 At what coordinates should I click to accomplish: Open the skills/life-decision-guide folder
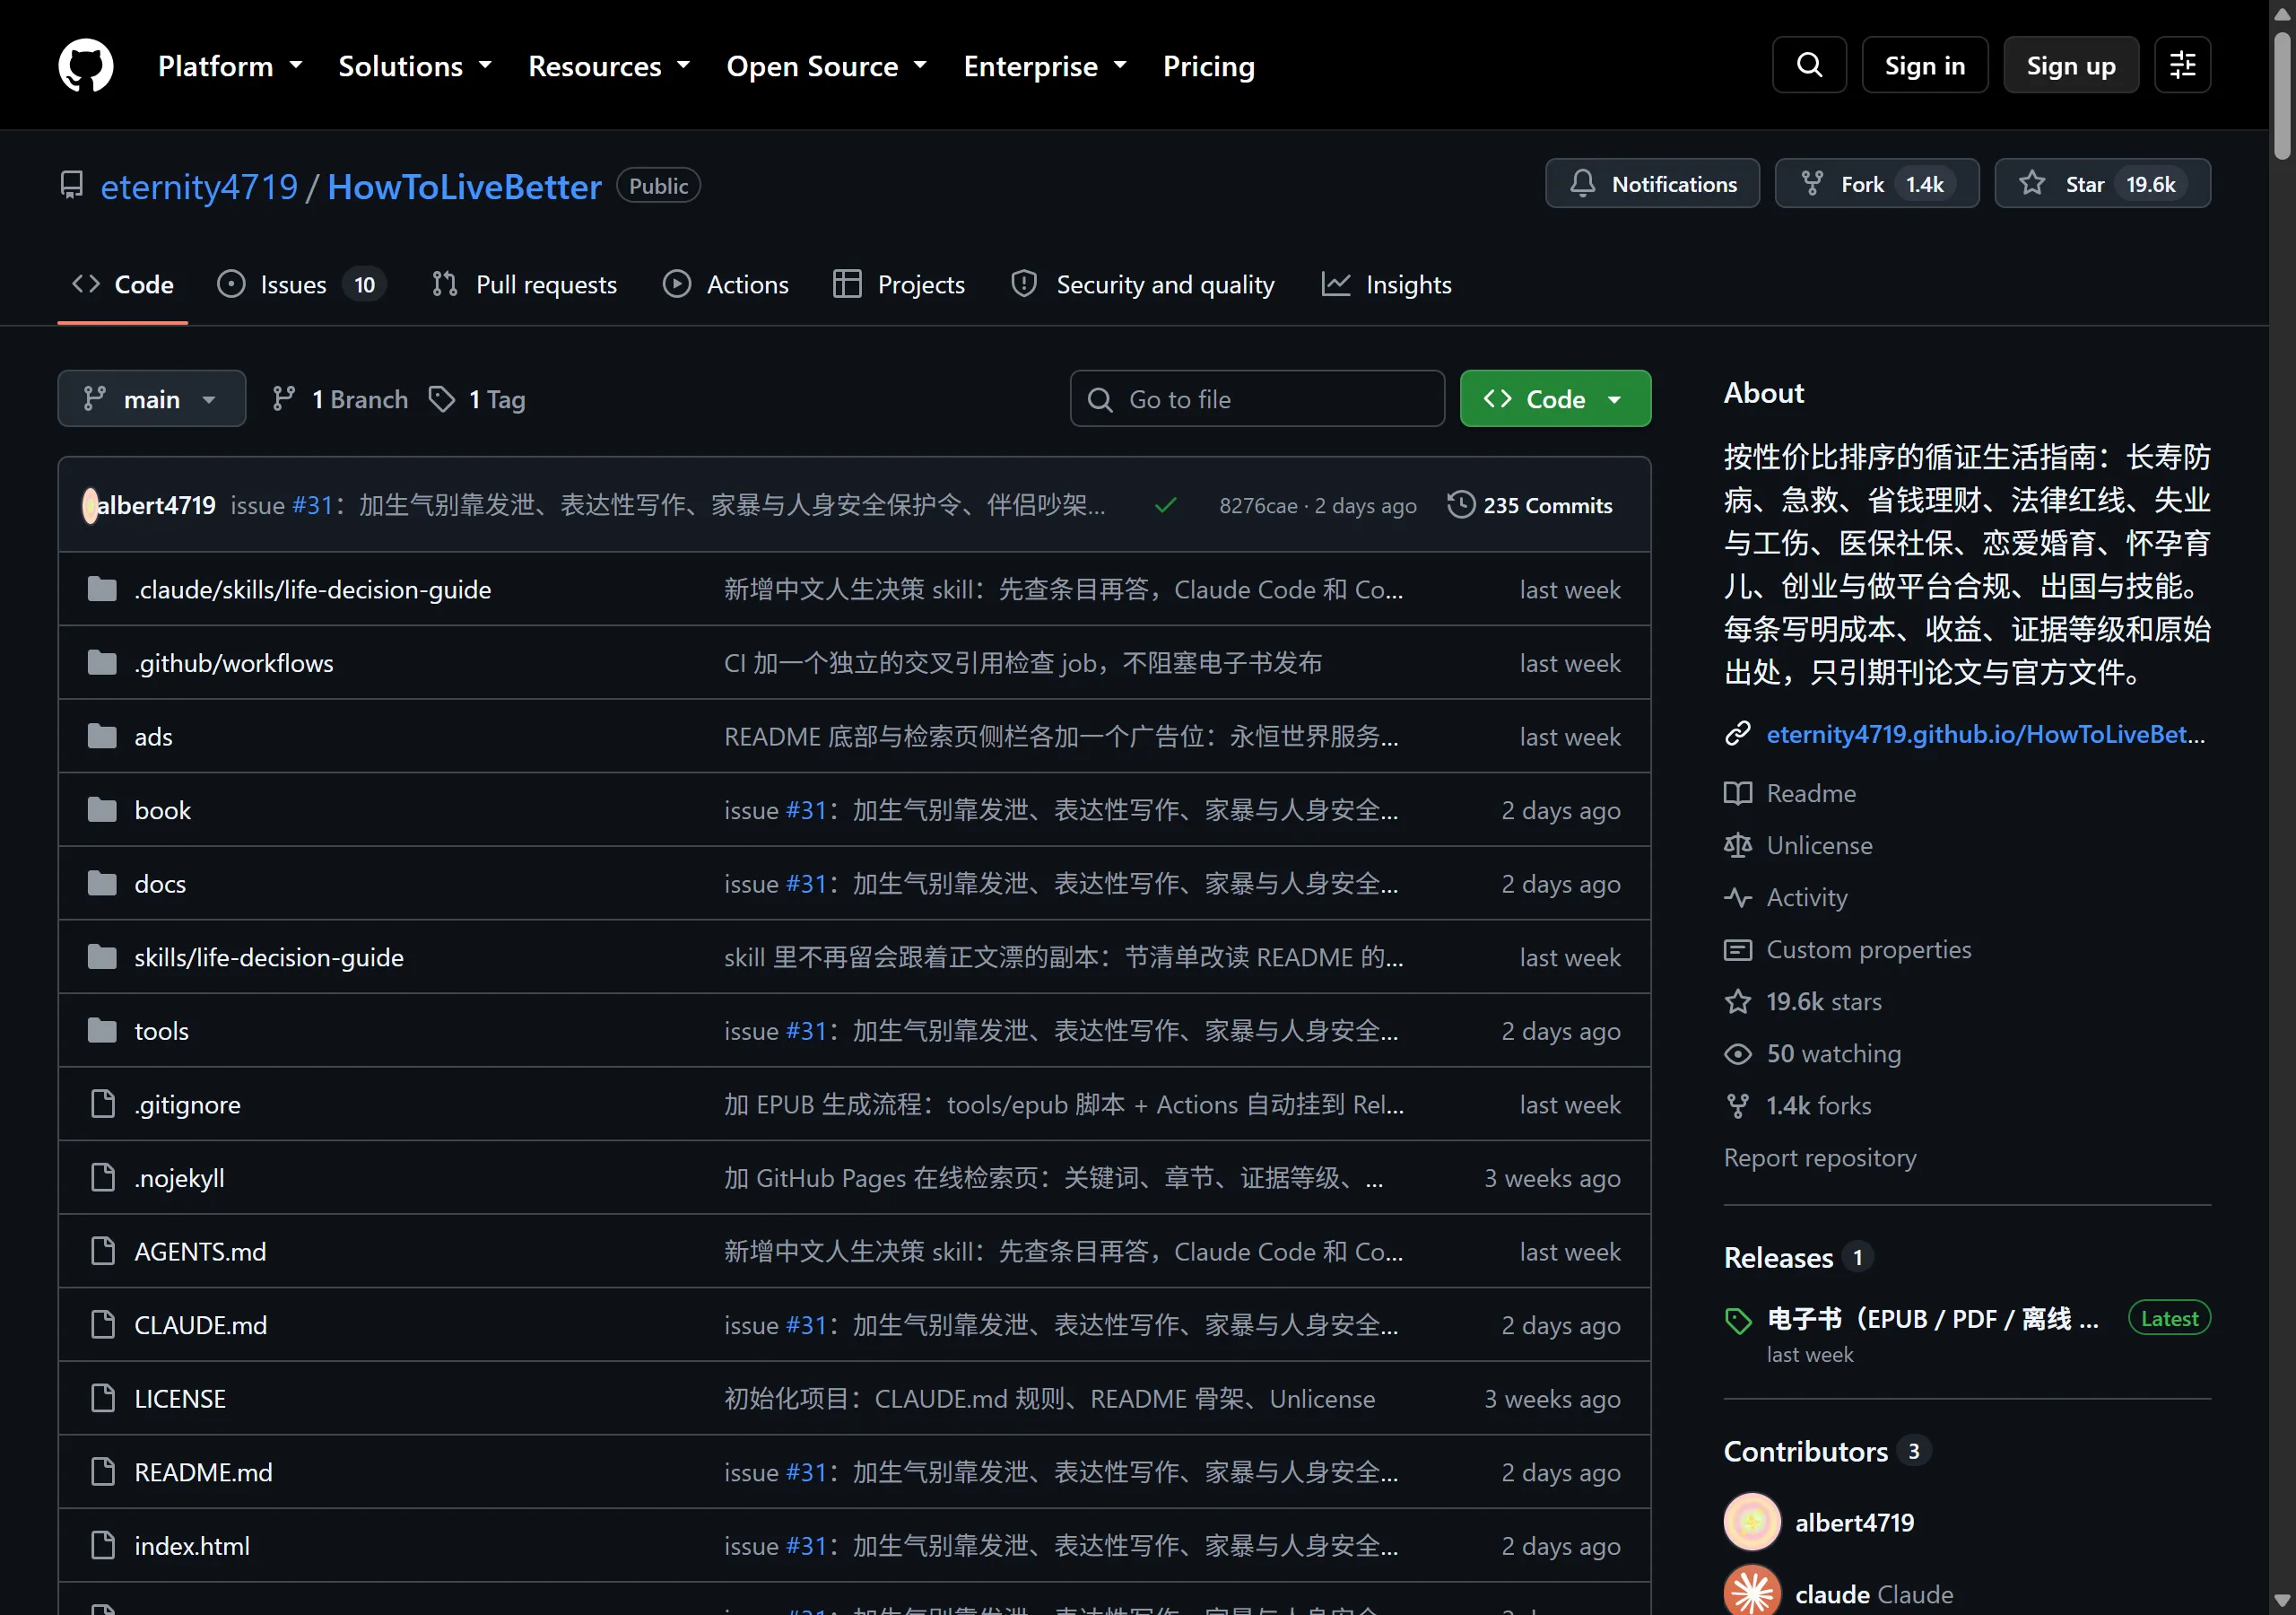(269, 956)
